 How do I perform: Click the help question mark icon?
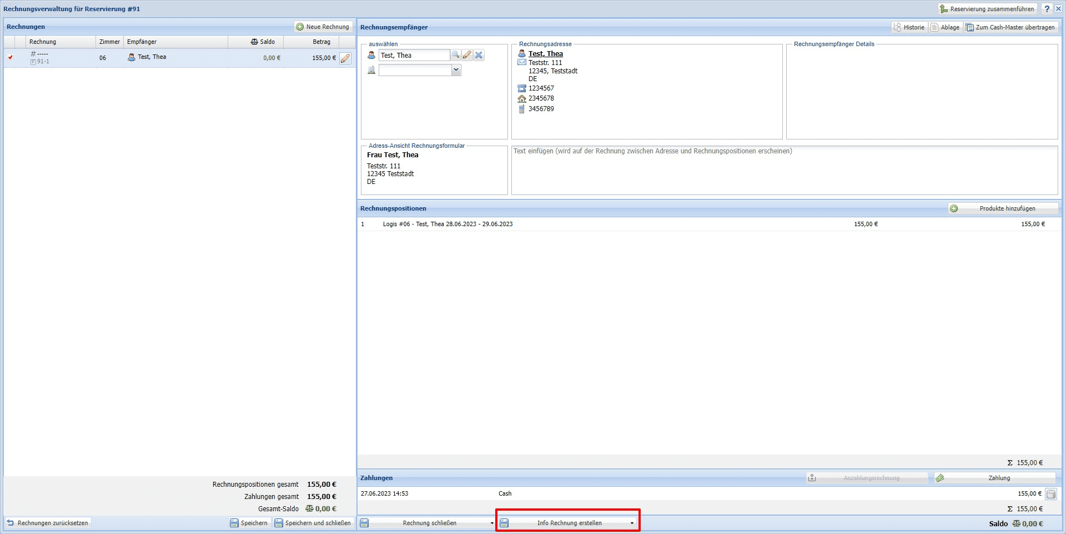coord(1047,9)
